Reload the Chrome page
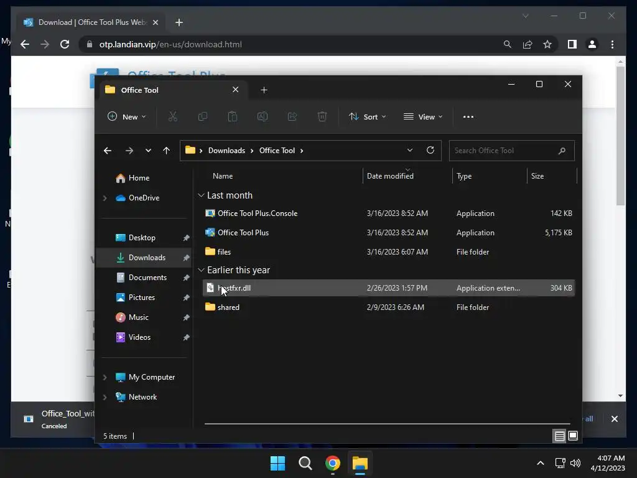 [x=65, y=44]
